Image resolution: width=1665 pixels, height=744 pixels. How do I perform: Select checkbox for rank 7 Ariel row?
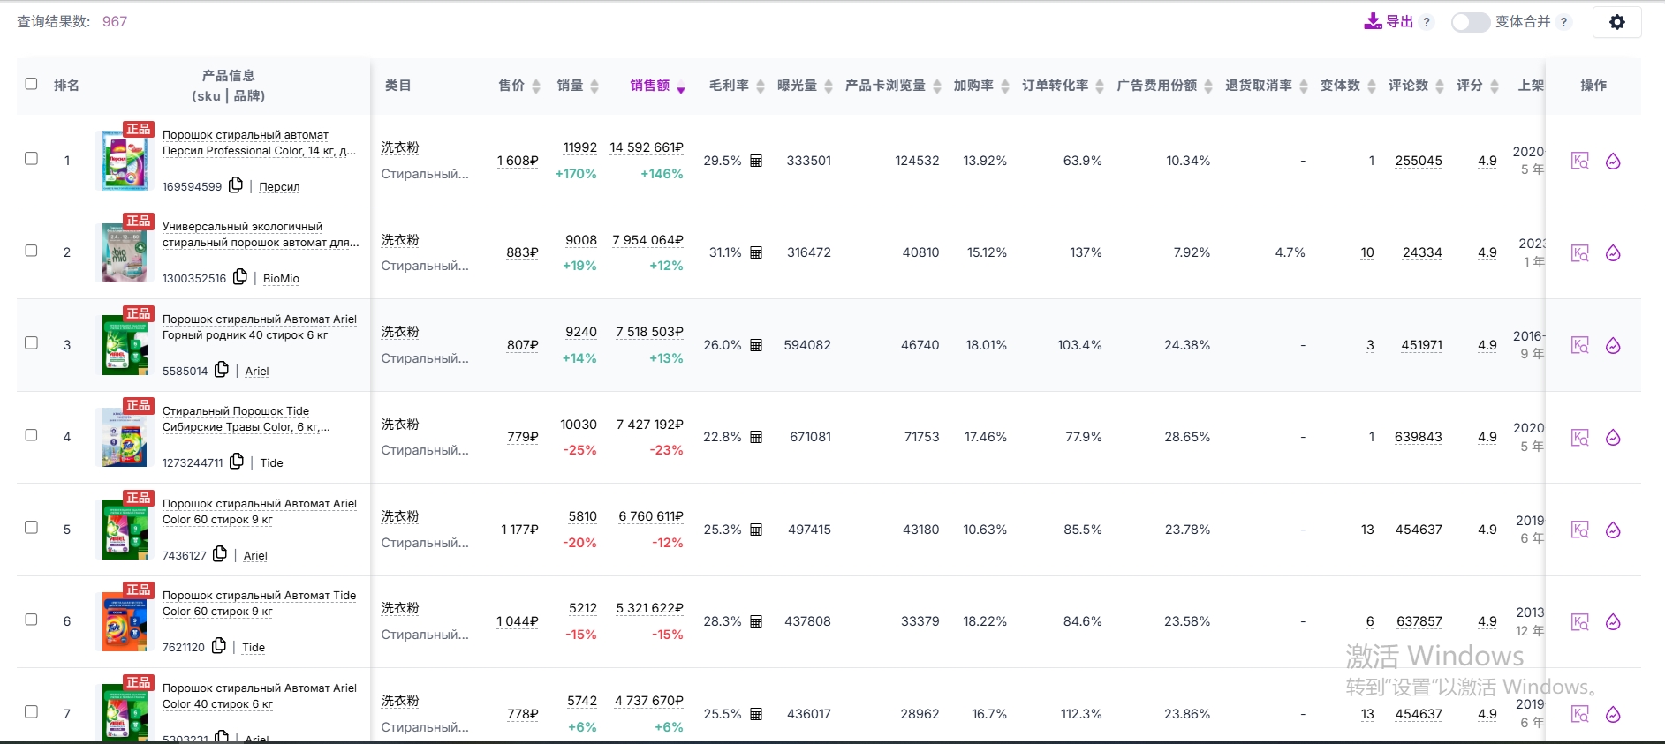(x=31, y=712)
